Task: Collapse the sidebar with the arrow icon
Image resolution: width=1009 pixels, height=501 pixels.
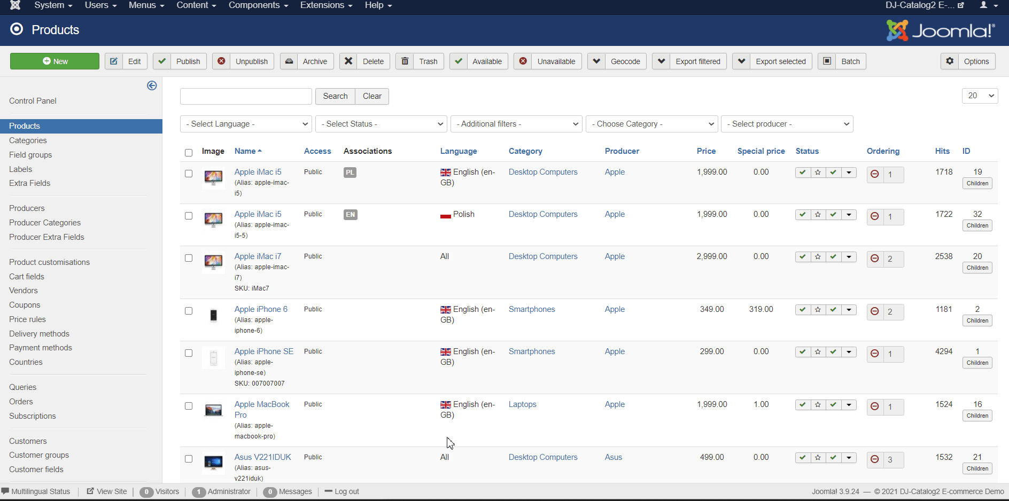Action: click(152, 85)
